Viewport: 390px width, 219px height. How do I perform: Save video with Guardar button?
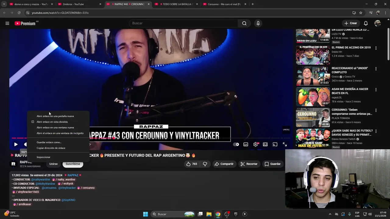272,164
